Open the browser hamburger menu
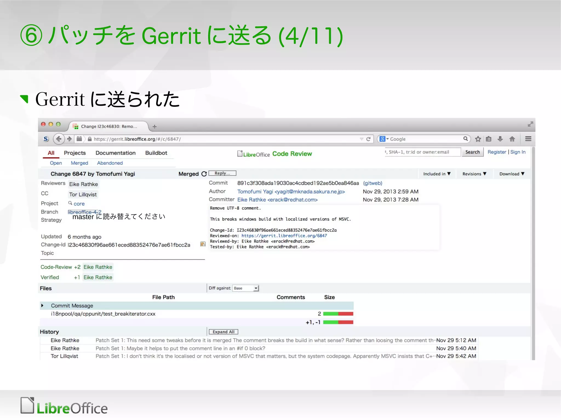This screenshot has height=420, width=561. point(528,139)
